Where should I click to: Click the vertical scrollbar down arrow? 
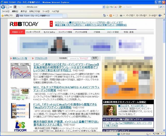click(x=164, y=130)
